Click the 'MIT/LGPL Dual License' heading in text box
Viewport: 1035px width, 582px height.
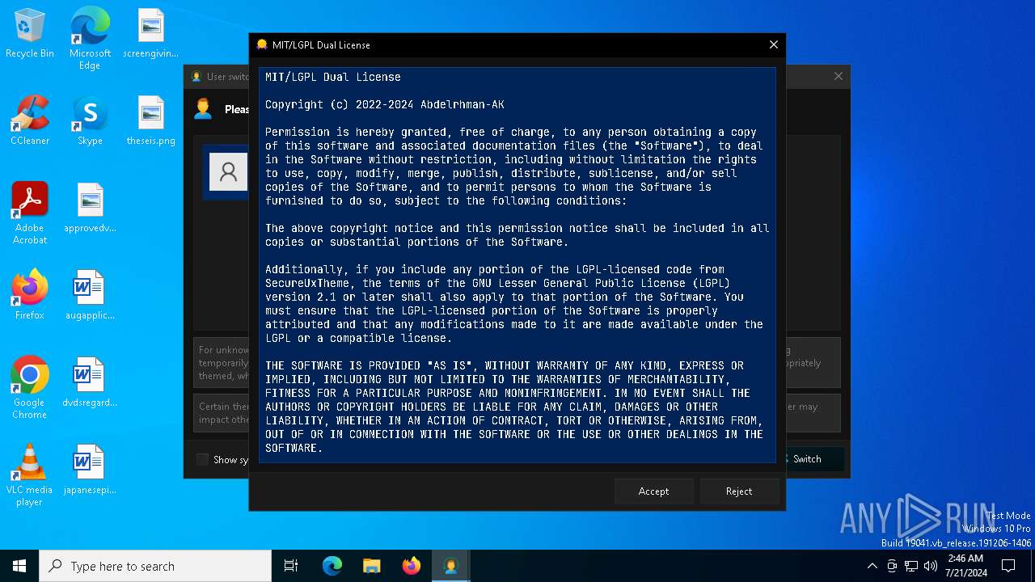(x=333, y=77)
